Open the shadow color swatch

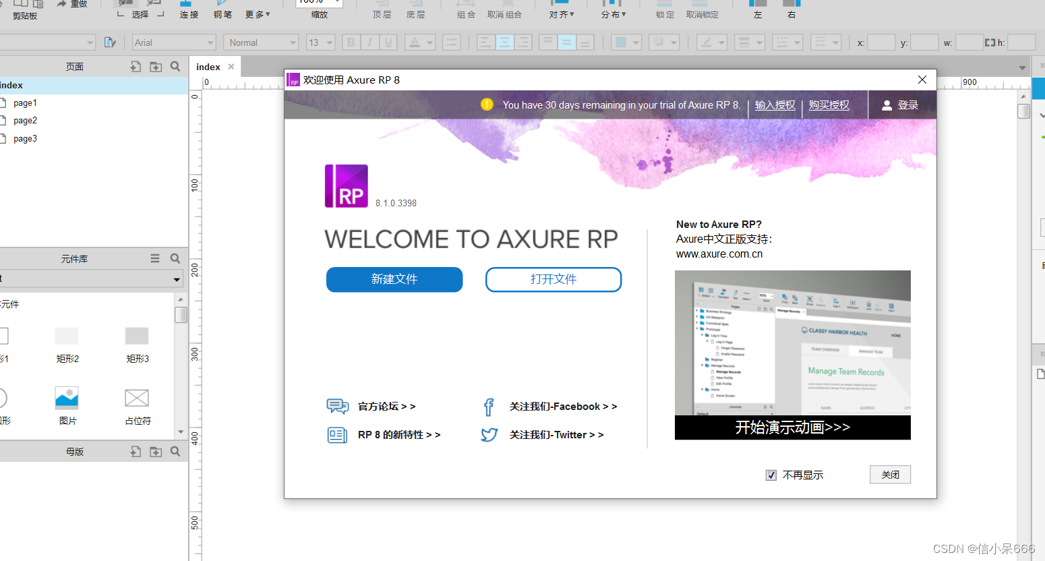coord(659,42)
